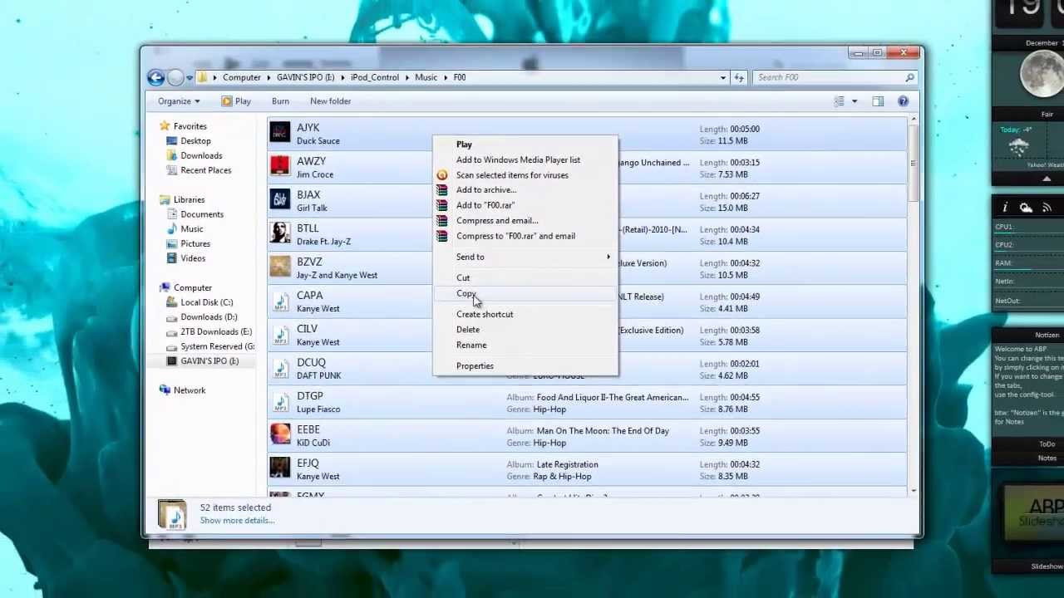This screenshot has width=1064, height=598.
Task: Open 2TB Downloads (E:) drive
Action: pos(216,331)
